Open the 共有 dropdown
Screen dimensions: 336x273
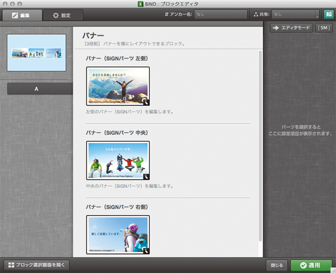[296, 15]
